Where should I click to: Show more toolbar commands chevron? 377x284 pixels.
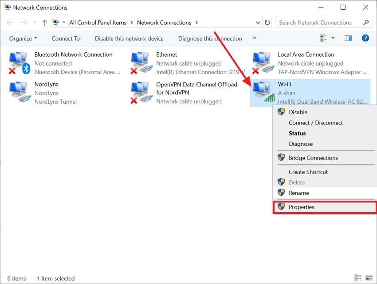[255, 39]
